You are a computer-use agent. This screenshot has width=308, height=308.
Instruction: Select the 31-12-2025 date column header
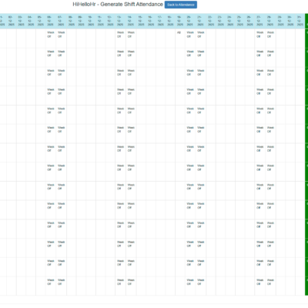(x=300, y=21)
